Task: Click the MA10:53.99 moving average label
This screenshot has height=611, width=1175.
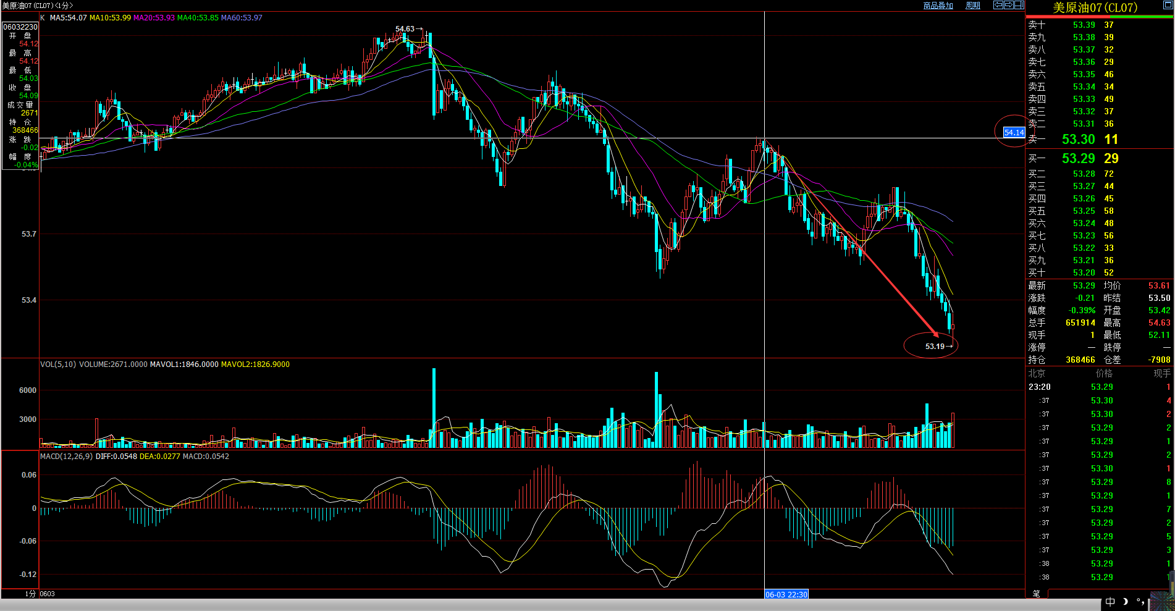Action: click(110, 18)
